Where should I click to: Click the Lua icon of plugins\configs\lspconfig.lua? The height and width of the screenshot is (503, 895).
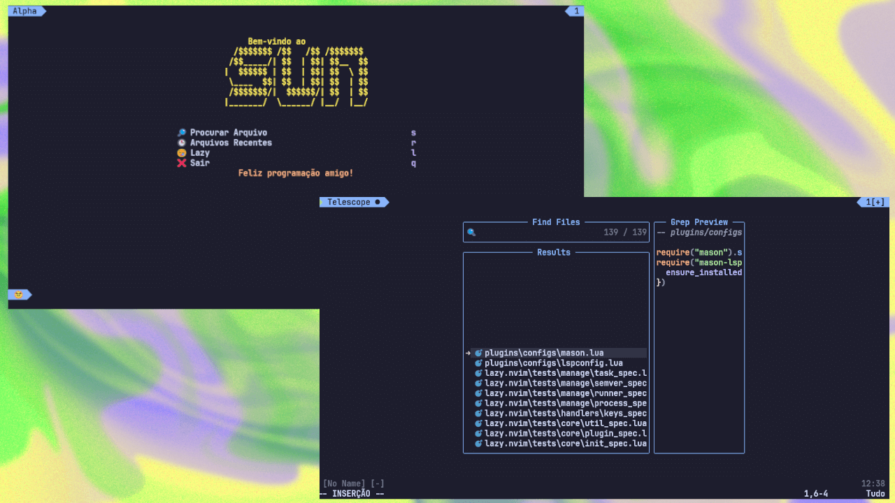click(479, 363)
